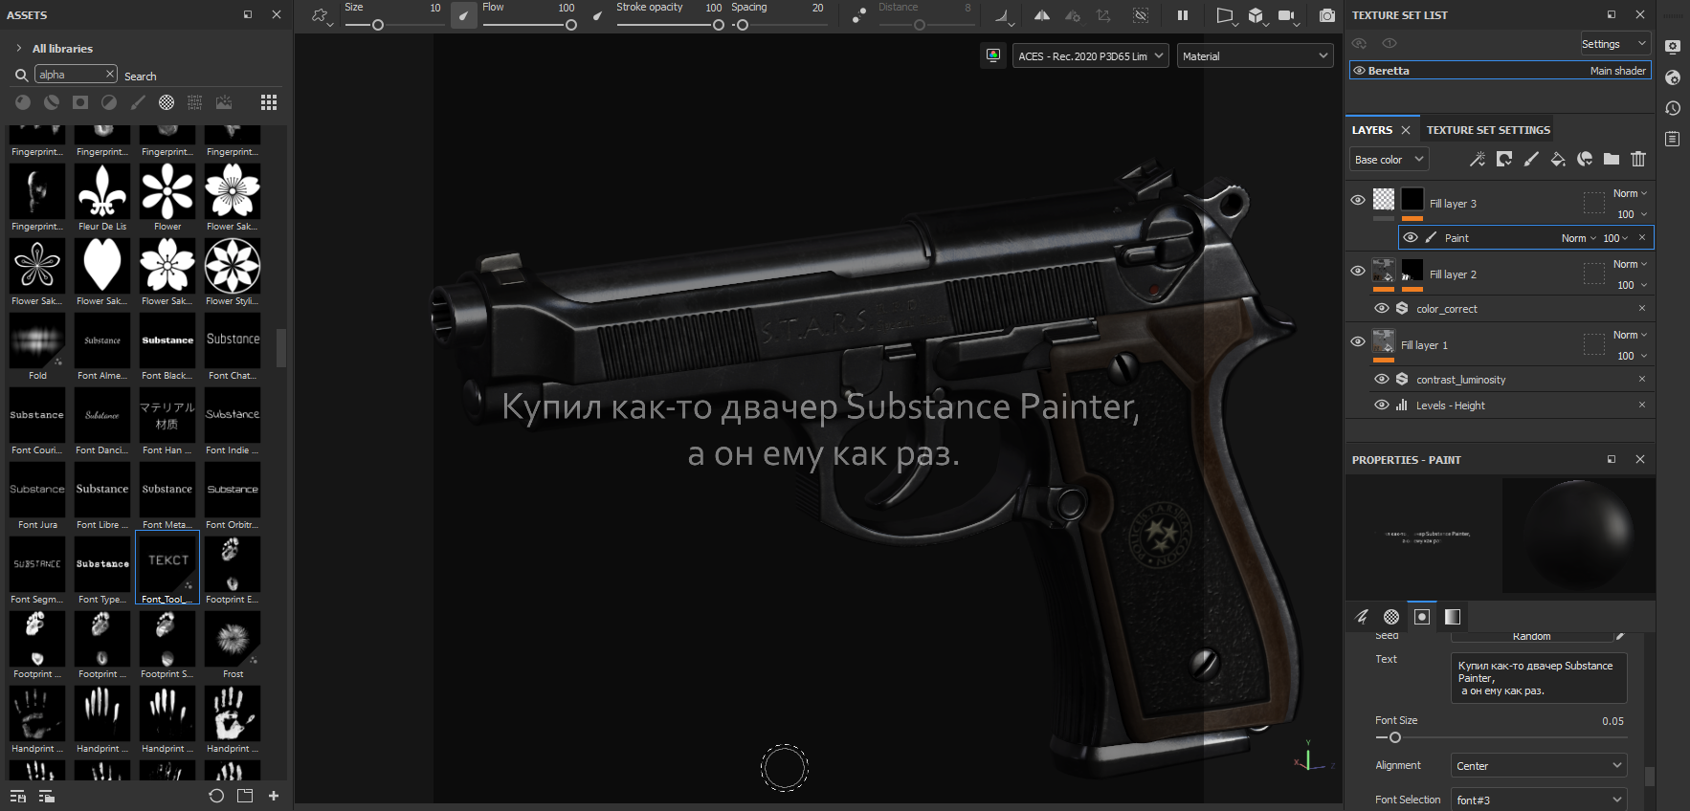1690x811 pixels.
Task: Add a folder in the Layers panel
Action: (1612, 160)
